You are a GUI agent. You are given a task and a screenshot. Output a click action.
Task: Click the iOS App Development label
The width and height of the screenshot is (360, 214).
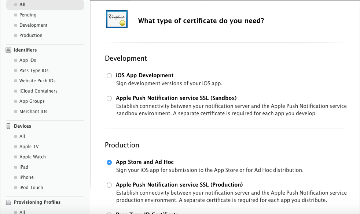(145, 75)
